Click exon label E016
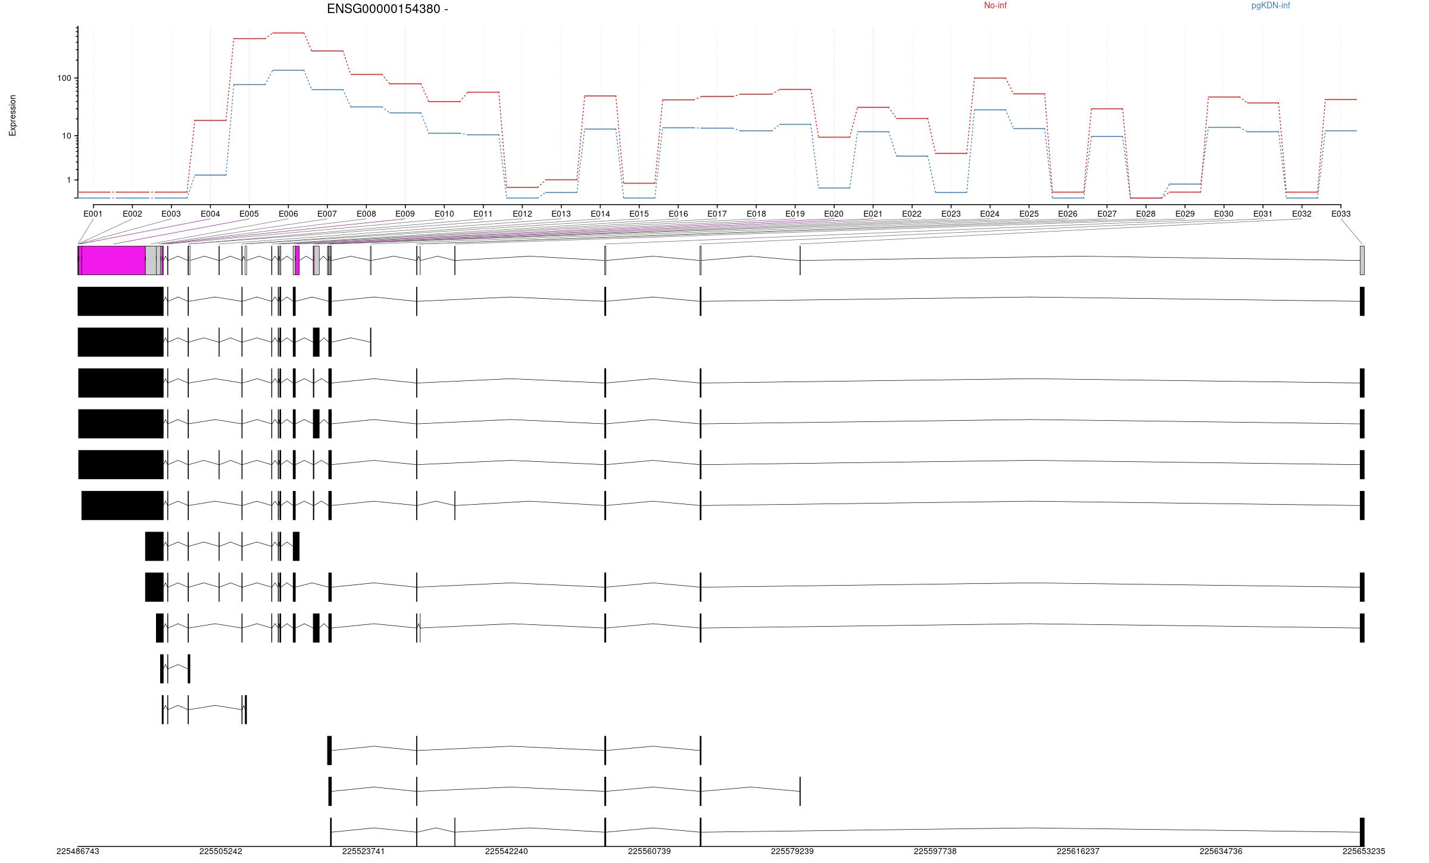Image resolution: width=1429 pixels, height=863 pixels. tap(678, 214)
